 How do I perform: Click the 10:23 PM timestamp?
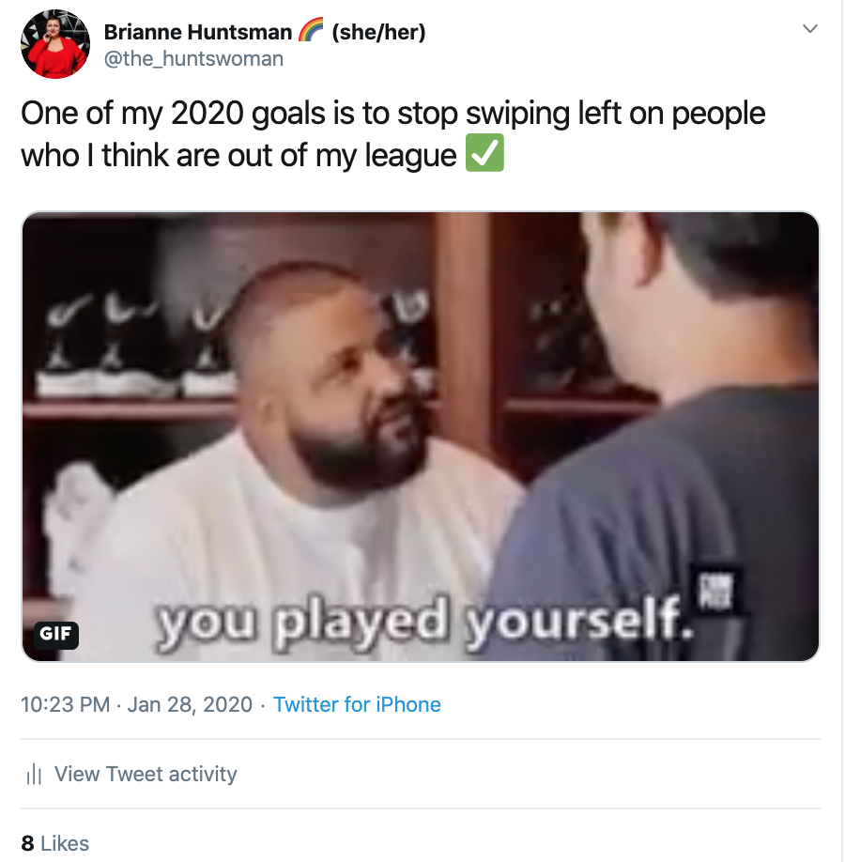[x=66, y=704]
